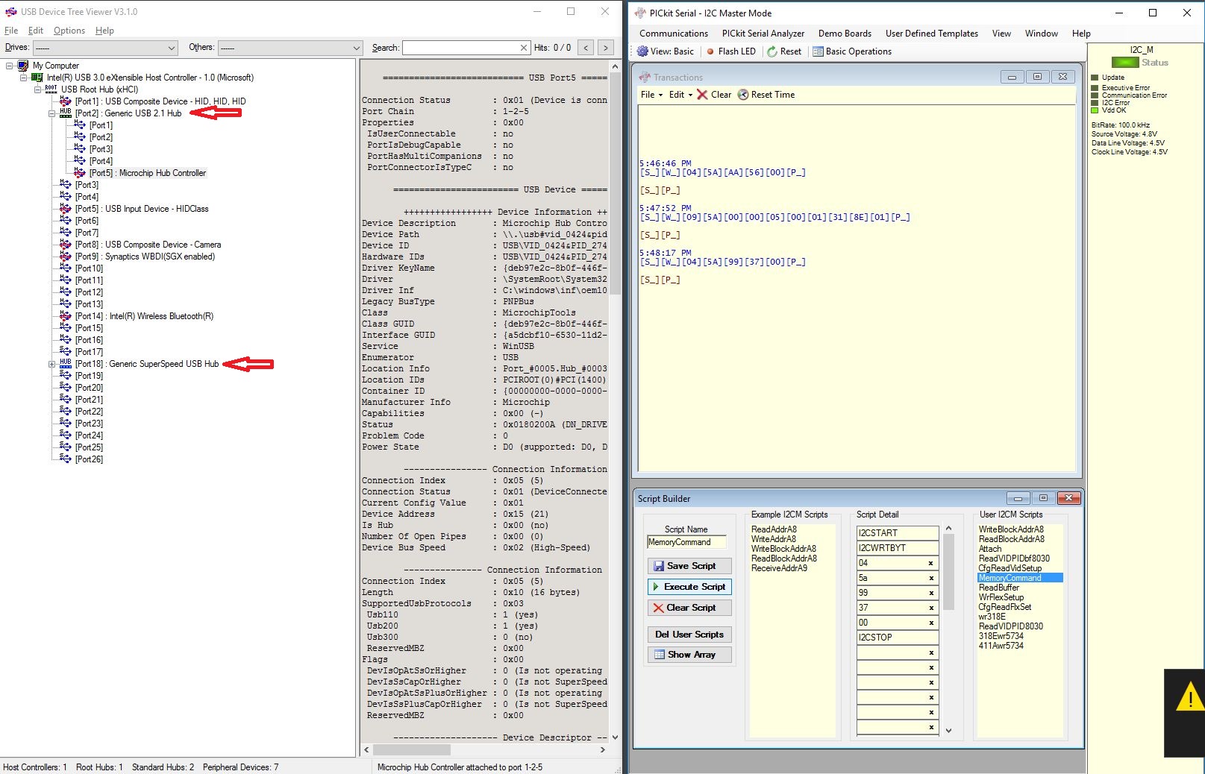Screen dimensions: 1205x774
Task: Open the Edit dropdown in the Transactions window
Action: [680, 95]
